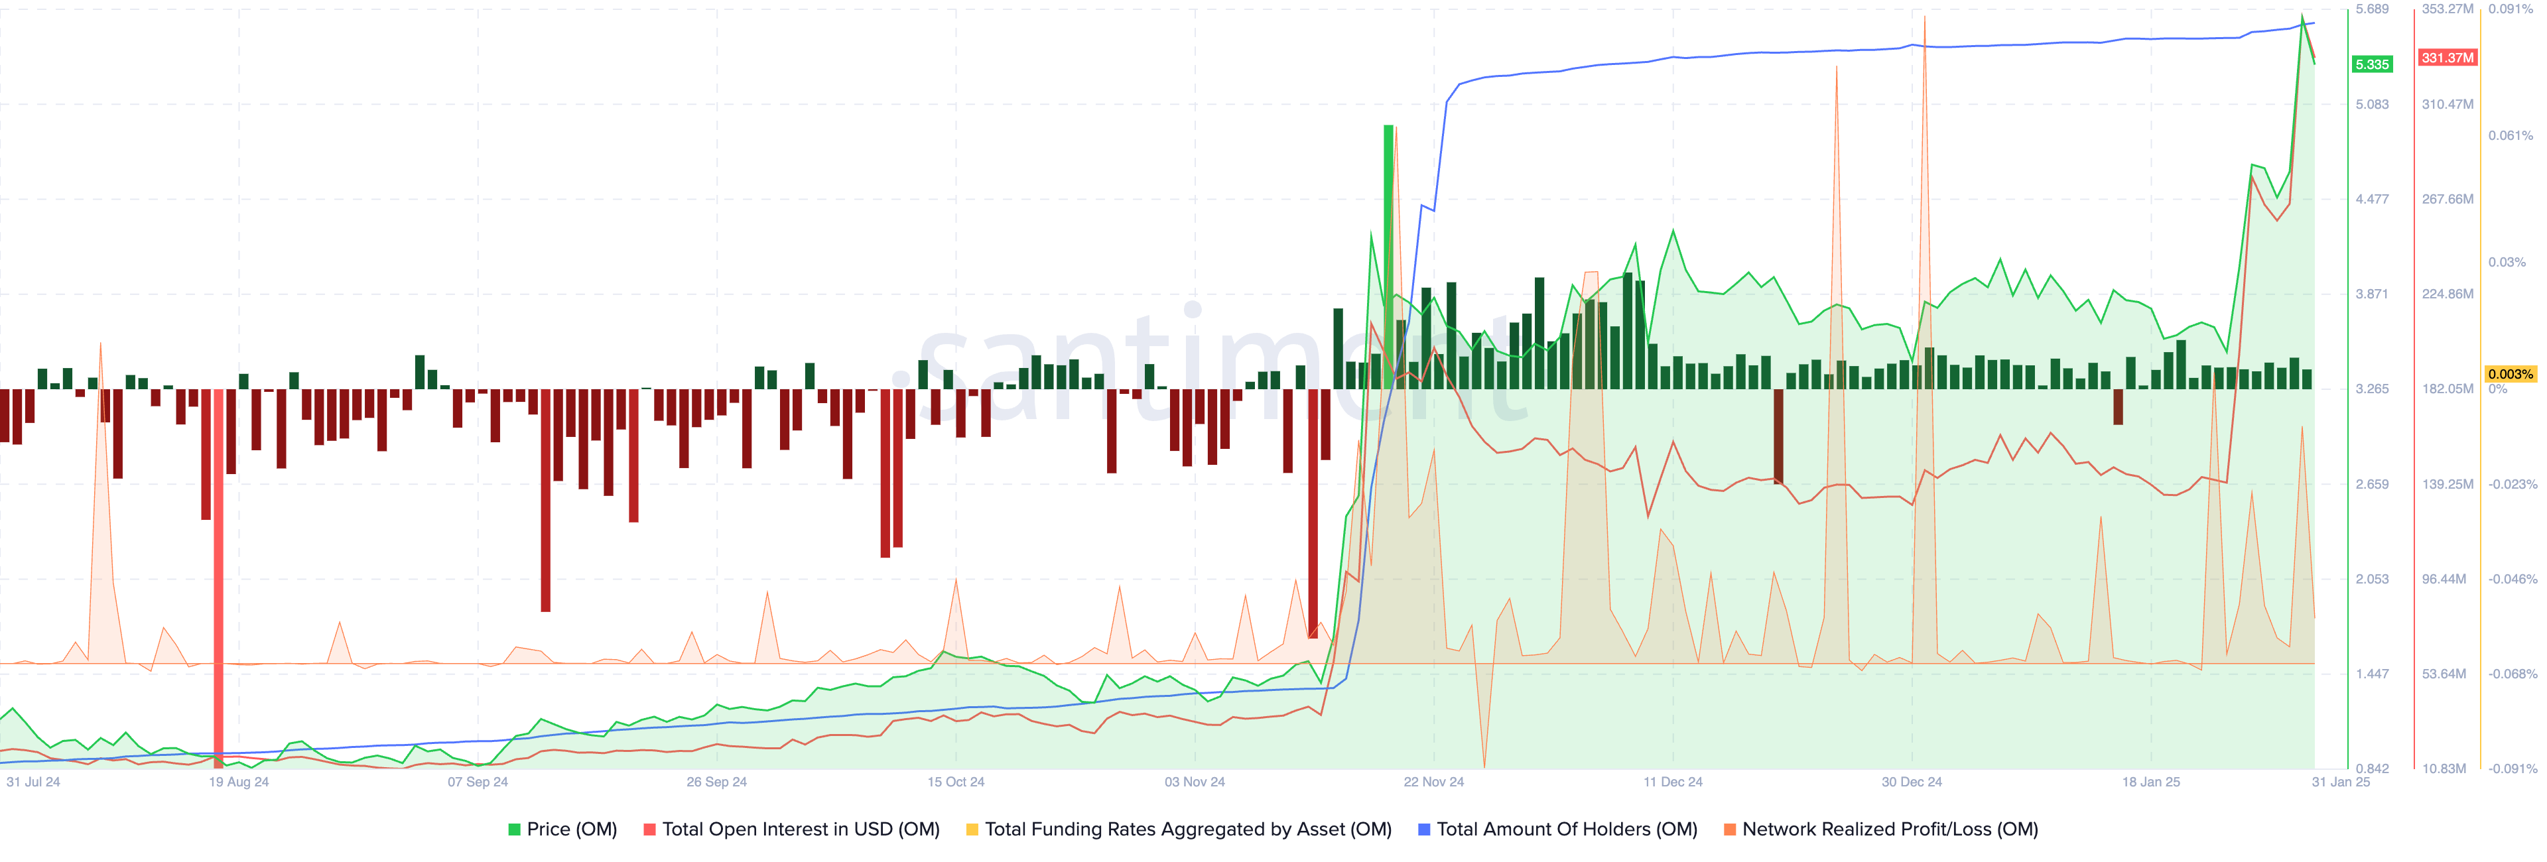This screenshot has width=2547, height=862.
Task: Click the yellow Funding Rates legend swatch
Action: (972, 830)
